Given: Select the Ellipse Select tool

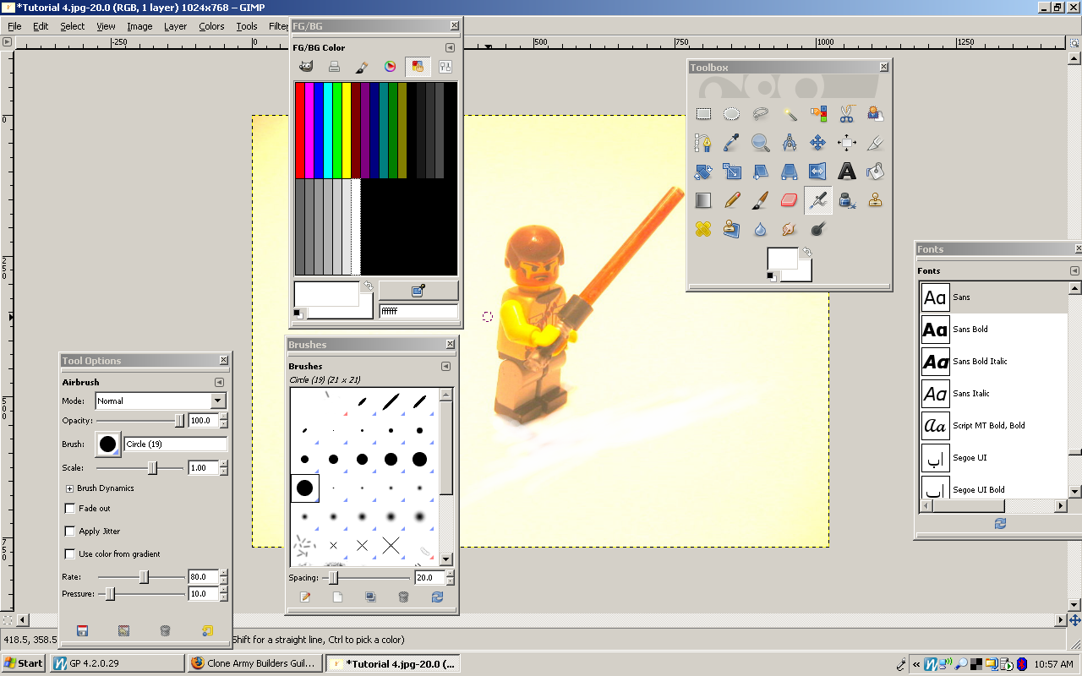Looking at the screenshot, I should pos(732,113).
